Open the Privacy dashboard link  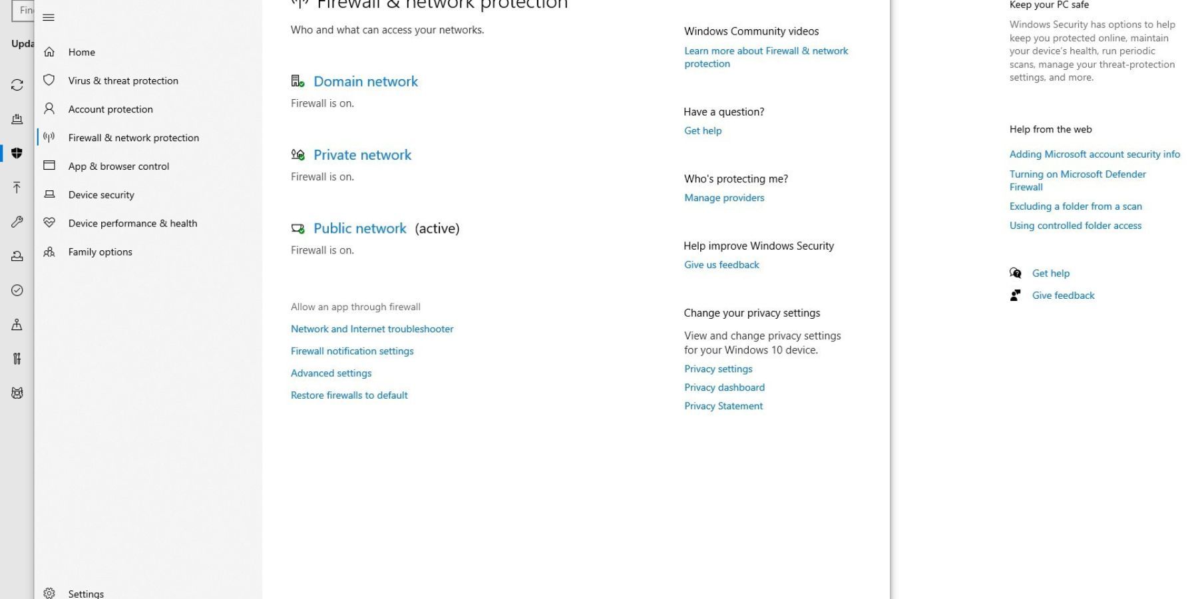(x=724, y=387)
